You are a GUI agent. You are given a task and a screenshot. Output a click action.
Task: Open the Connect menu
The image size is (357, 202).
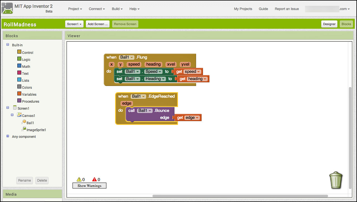point(96,9)
